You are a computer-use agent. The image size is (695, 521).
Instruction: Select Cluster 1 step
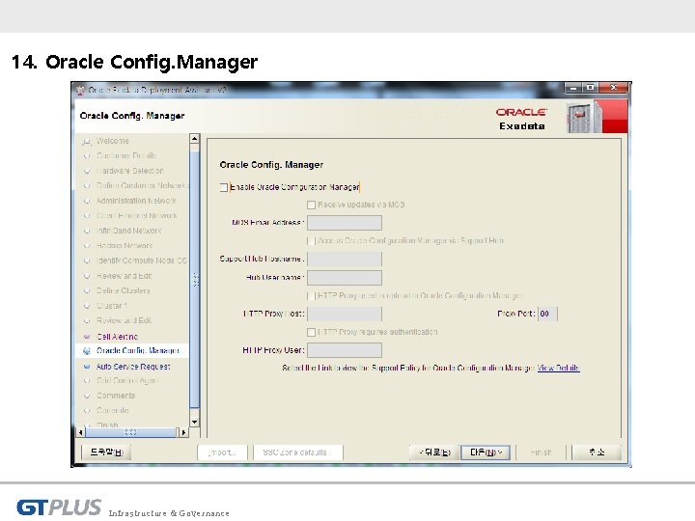112,306
